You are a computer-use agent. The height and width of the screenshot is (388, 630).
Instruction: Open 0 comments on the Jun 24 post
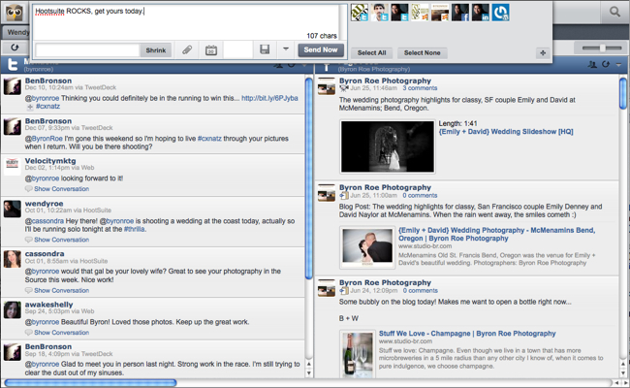pos(421,291)
